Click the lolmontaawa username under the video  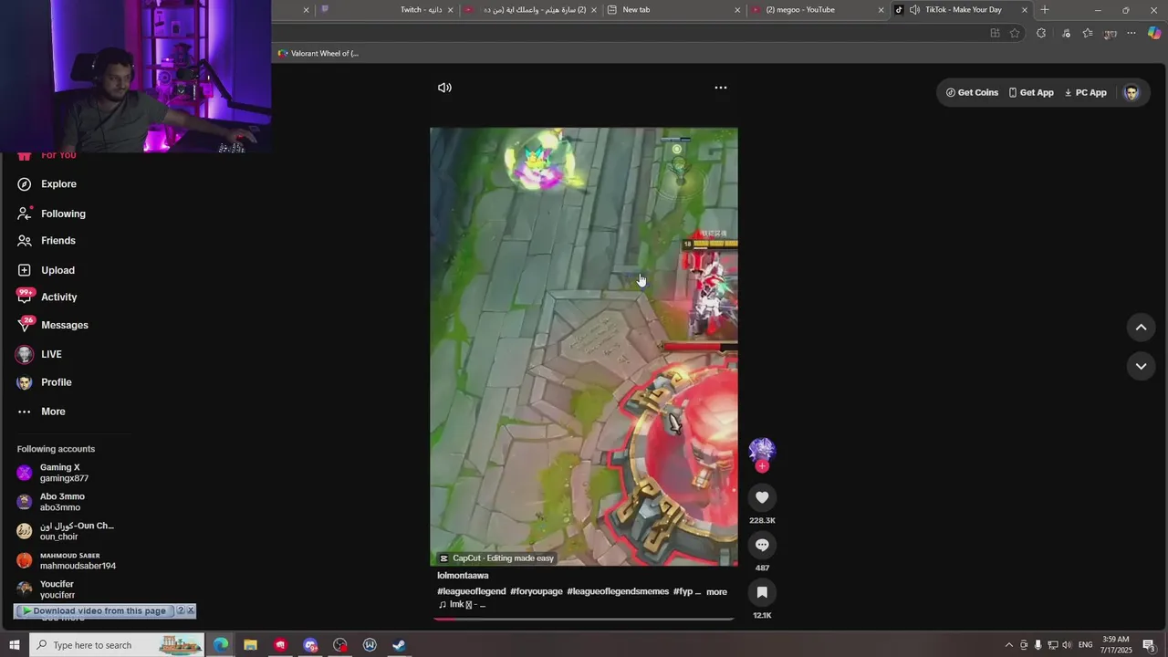463,576
